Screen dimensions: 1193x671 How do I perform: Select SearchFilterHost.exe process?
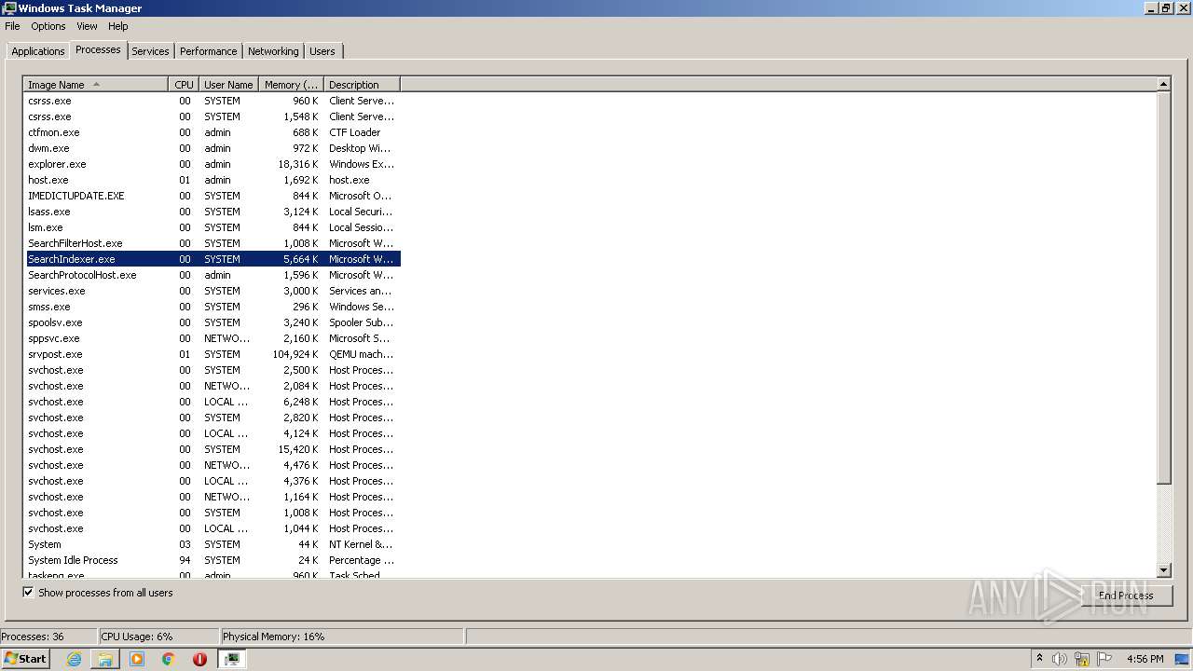[213, 243]
